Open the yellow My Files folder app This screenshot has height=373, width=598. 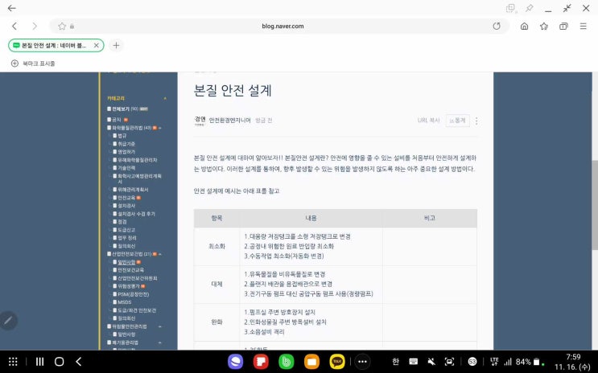click(311, 362)
